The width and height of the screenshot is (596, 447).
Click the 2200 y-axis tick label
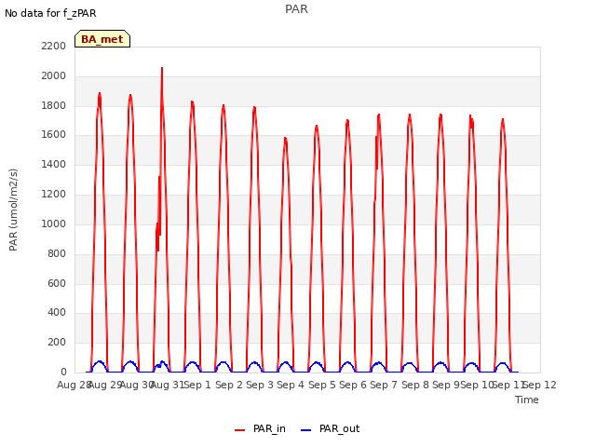(x=54, y=46)
